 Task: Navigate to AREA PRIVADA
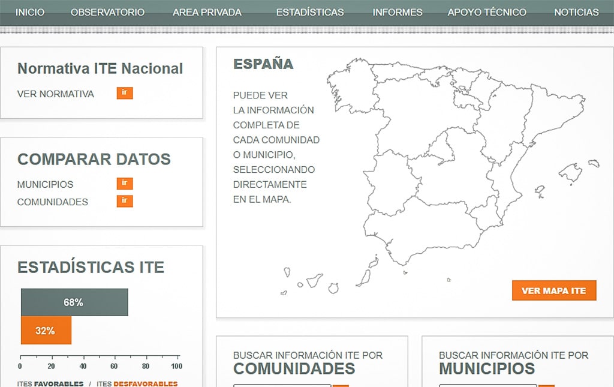(x=207, y=12)
